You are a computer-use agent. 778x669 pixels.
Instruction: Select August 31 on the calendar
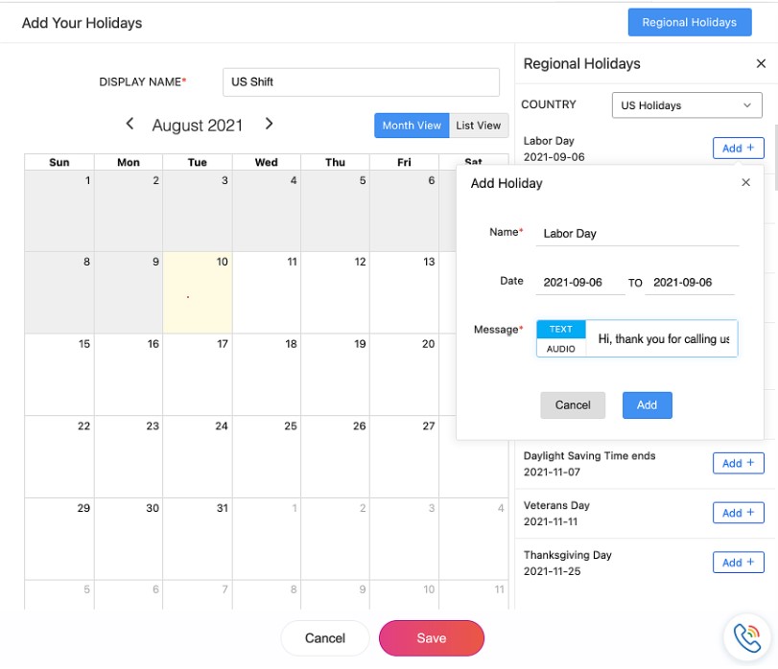(198, 539)
